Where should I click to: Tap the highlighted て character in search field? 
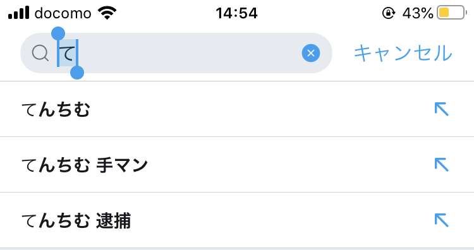coord(68,54)
